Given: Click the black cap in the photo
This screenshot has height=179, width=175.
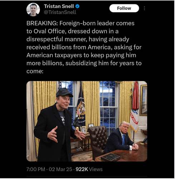Looking at the screenshot, I should [64, 93].
